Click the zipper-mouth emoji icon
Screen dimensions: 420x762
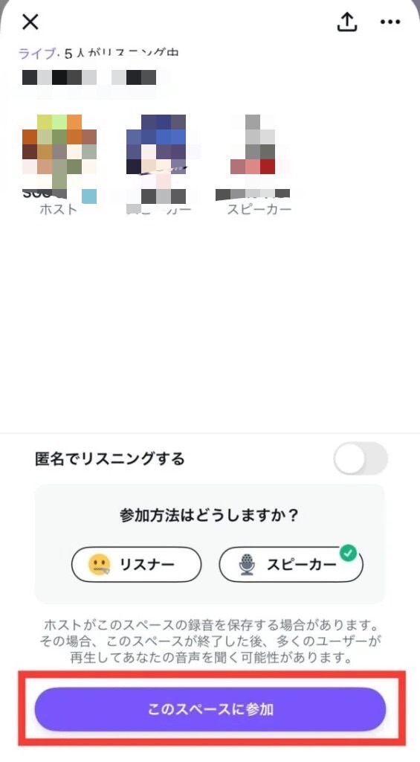point(100,564)
